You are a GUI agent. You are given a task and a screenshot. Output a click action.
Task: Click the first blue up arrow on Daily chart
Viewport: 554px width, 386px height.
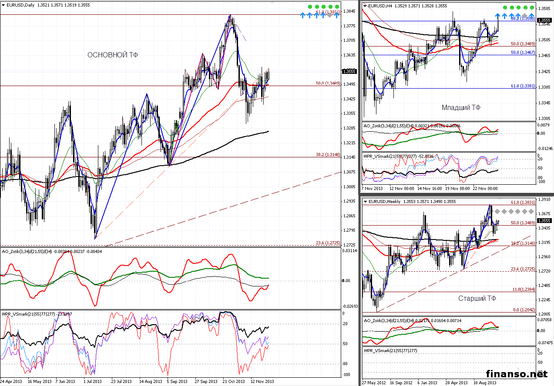click(303, 15)
